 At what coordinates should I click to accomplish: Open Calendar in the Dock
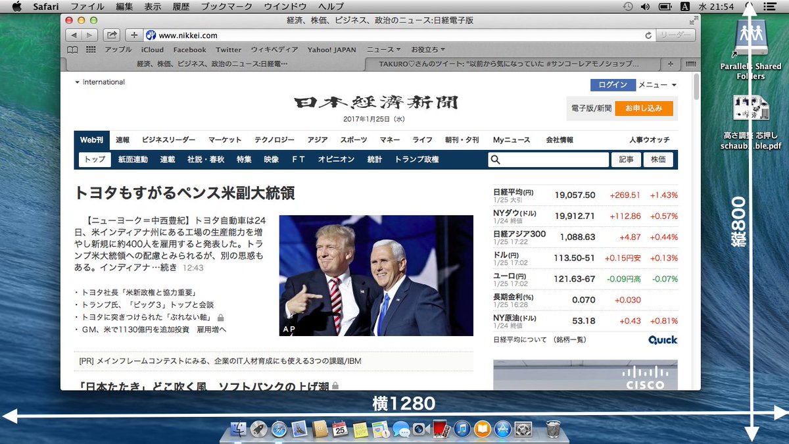coord(340,430)
